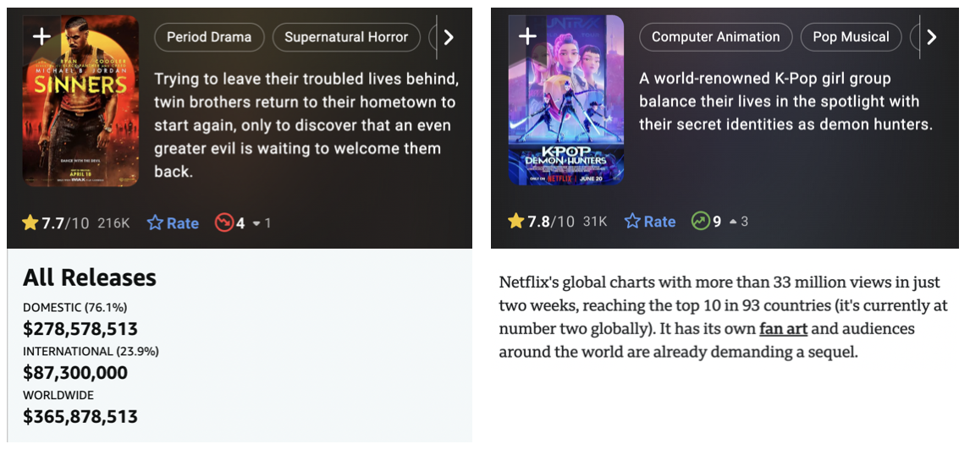Click the red popularity trend icon on Sinners

click(x=224, y=222)
